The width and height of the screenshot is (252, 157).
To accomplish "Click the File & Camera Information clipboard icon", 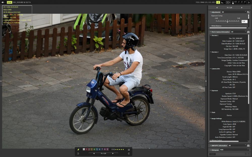I will point(248,32).
